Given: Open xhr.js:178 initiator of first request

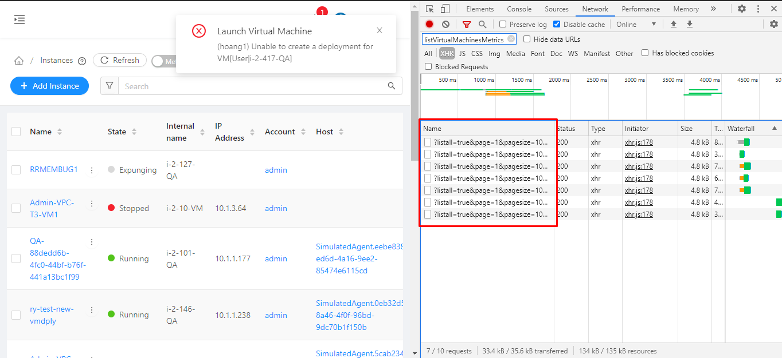Looking at the screenshot, I should (639, 142).
